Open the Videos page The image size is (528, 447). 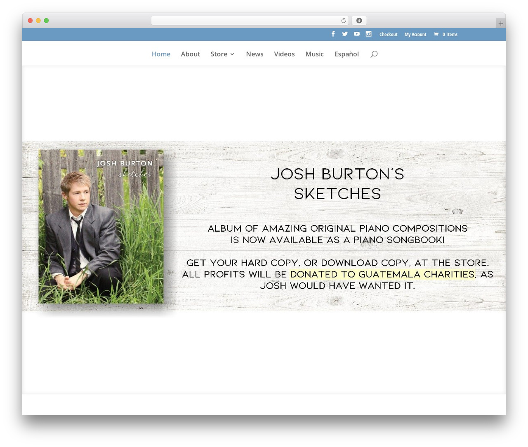[x=284, y=54]
